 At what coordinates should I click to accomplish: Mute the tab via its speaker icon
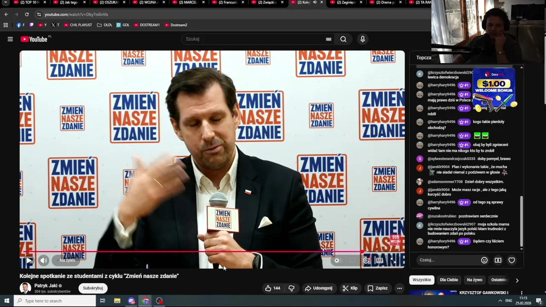314,3
